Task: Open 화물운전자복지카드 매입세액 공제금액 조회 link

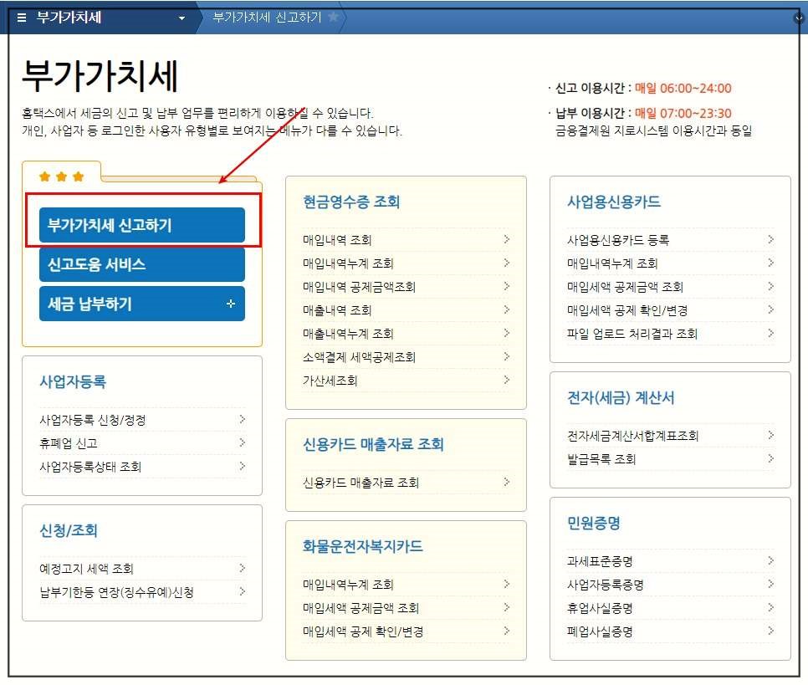Action: pos(361,608)
